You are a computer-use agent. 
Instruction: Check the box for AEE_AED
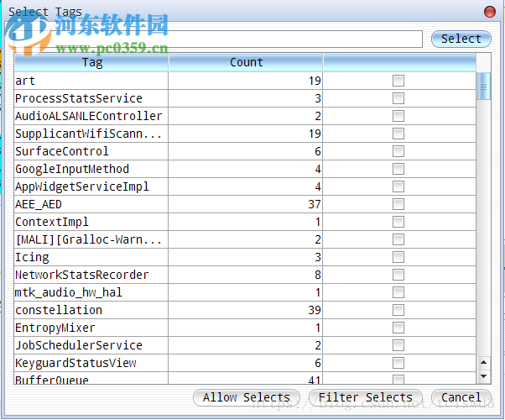tap(398, 204)
